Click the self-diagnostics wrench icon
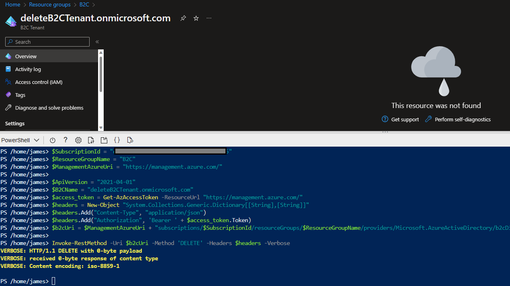The width and height of the screenshot is (510, 286). click(428, 119)
